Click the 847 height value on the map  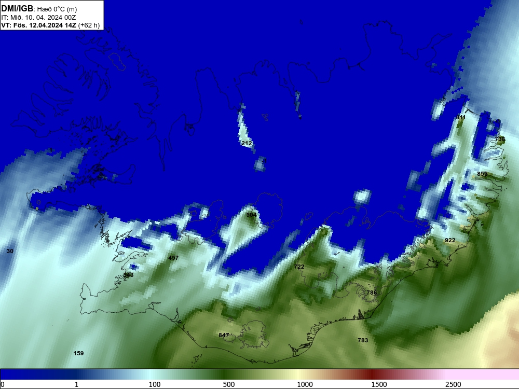[224, 335]
